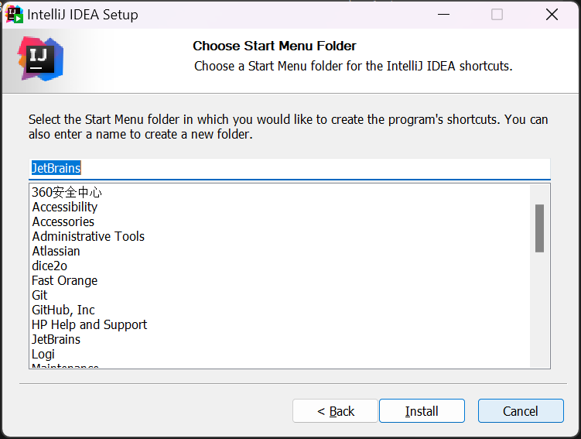Click the IntelliJ IDEA title bar icon
The height and width of the screenshot is (439, 581).
point(15,15)
